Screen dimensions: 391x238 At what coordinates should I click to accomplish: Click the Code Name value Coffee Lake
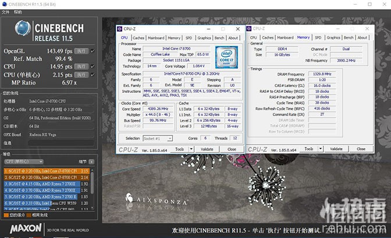point(160,55)
